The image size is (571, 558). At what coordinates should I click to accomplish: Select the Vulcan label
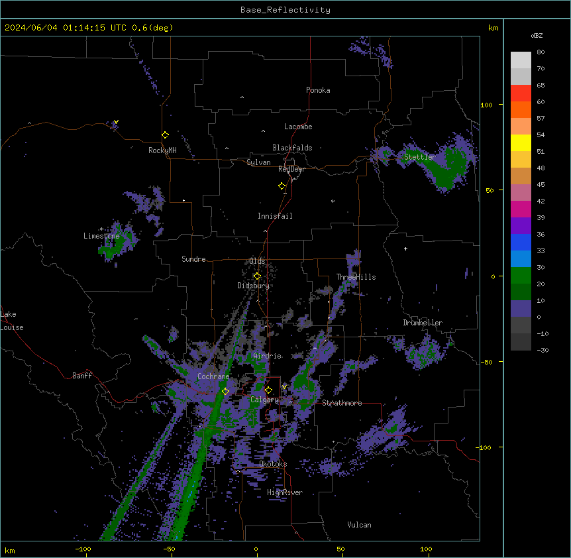pos(360,525)
